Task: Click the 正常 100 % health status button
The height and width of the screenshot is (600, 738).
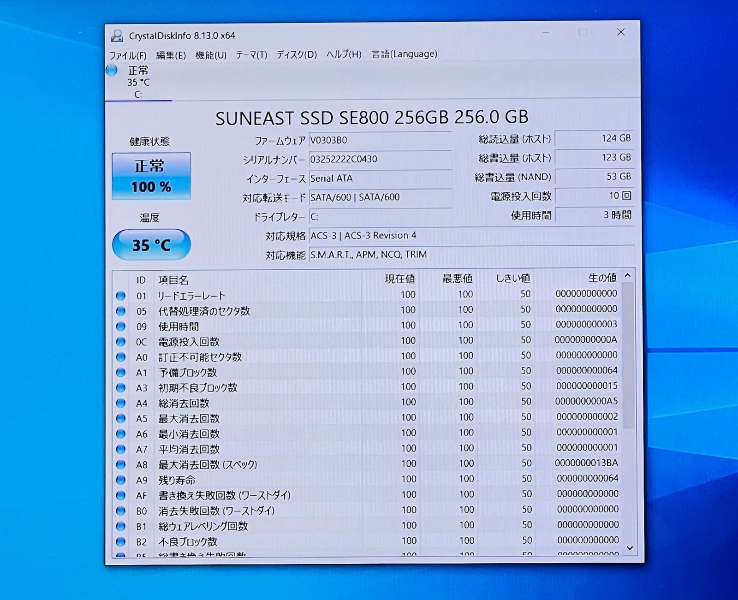Action: (151, 176)
